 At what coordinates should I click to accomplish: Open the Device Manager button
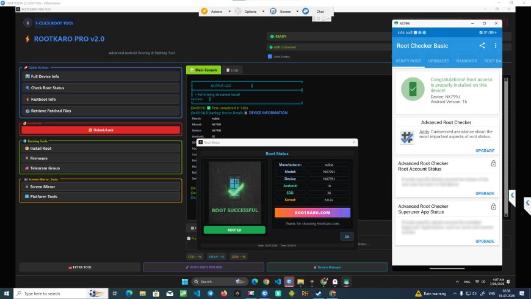point(327,267)
